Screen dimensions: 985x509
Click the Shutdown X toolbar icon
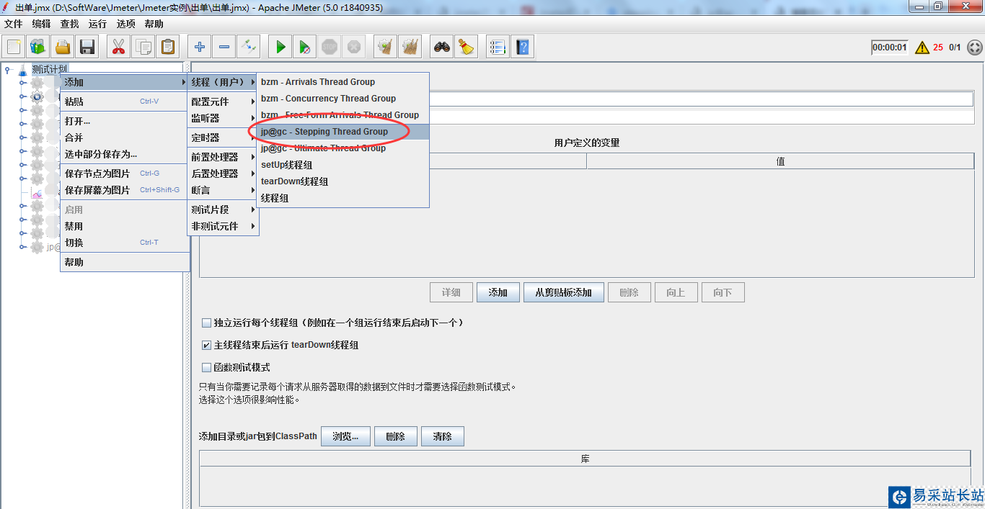[354, 48]
